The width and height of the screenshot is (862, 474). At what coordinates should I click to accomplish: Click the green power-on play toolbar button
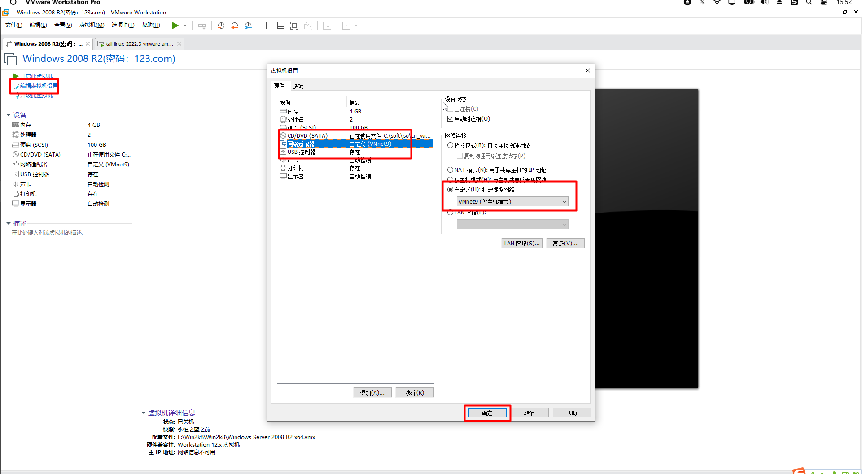[175, 26]
